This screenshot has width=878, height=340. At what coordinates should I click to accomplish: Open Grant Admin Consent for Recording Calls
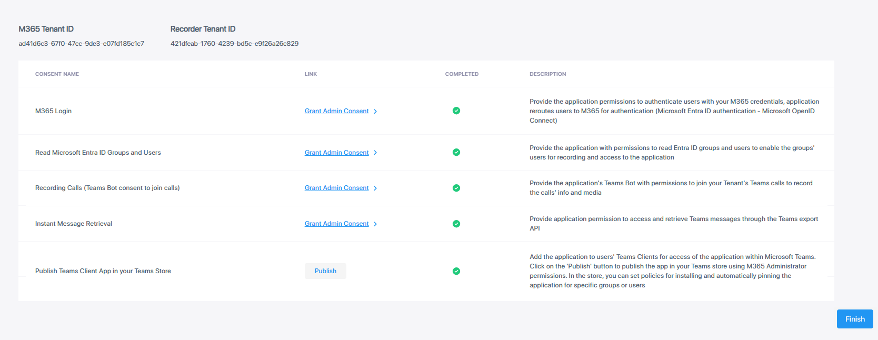(x=336, y=188)
